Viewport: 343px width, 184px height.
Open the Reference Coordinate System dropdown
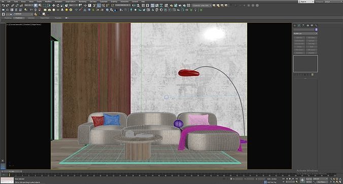point(73,5)
